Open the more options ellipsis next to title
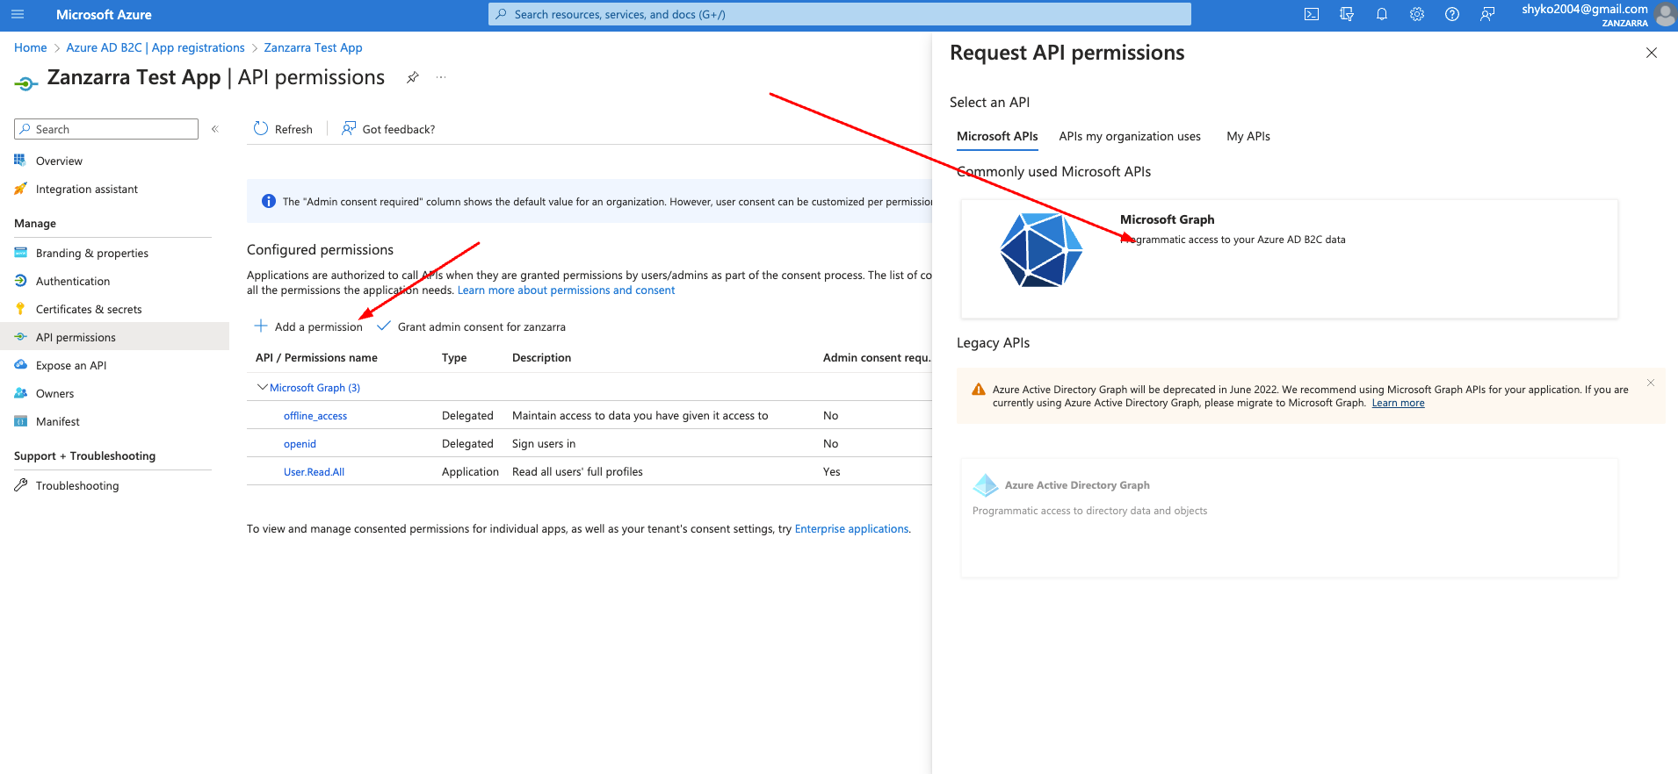1678x774 pixels. tap(441, 77)
